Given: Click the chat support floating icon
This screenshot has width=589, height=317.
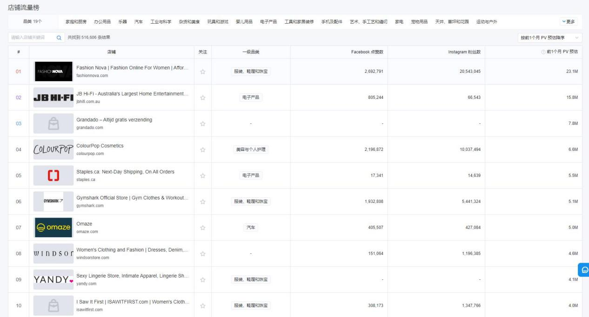Looking at the screenshot, I should pos(584,270).
